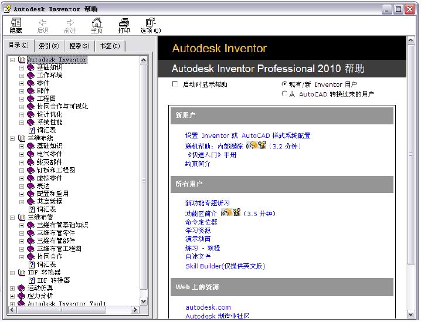Click the purple book icon beside 运动仿真
Screen dimensions: 421x322
click(x=21, y=288)
